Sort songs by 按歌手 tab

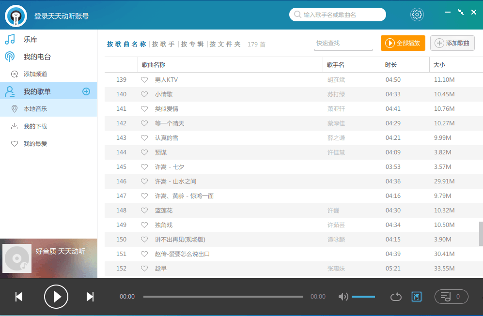(x=163, y=44)
